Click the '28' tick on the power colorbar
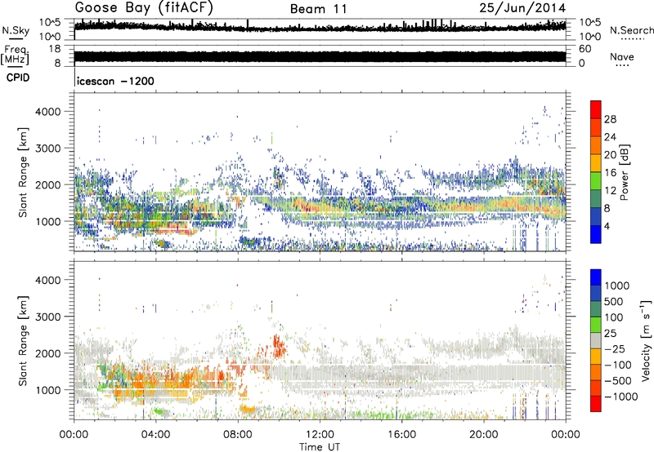The image size is (654, 452). (x=610, y=119)
